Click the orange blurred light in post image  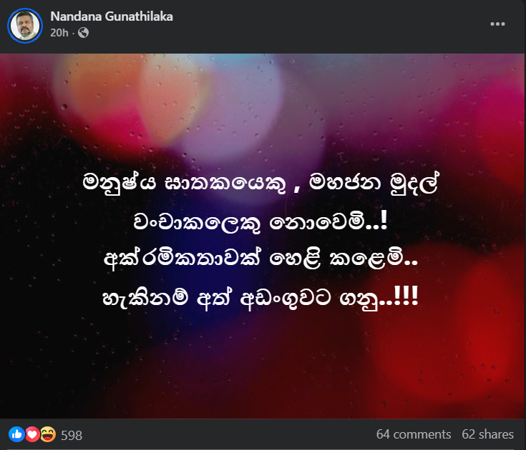(101, 94)
